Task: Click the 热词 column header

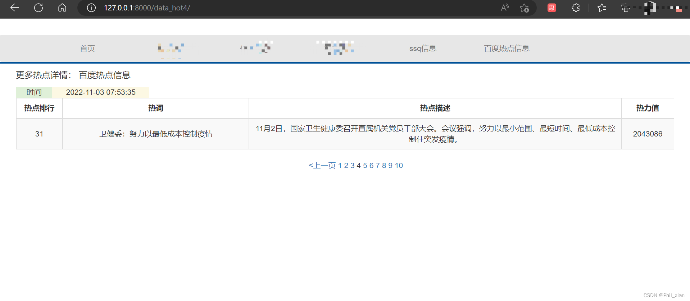Action: (x=156, y=108)
